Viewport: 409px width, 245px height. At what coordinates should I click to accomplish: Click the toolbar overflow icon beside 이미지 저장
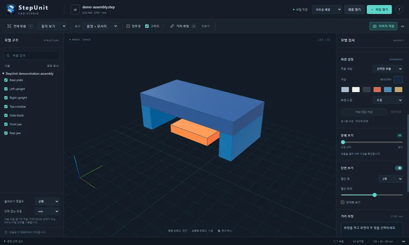coord(403,26)
